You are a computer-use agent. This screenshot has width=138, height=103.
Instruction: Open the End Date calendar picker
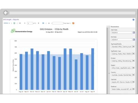click(x=134, y=40)
